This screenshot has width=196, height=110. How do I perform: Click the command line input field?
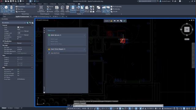(118, 106)
